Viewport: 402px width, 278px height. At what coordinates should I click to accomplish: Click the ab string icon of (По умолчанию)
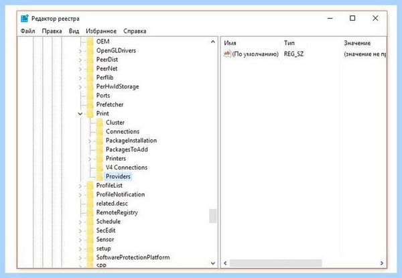coord(227,54)
